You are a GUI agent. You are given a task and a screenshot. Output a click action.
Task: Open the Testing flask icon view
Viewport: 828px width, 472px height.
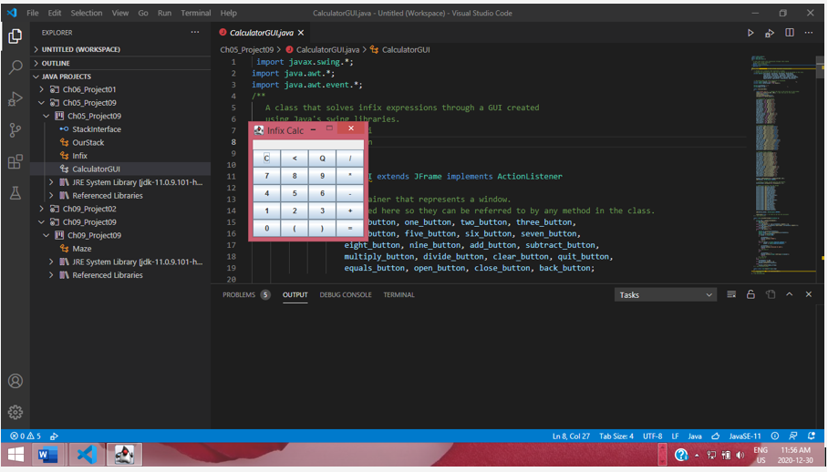(x=16, y=193)
